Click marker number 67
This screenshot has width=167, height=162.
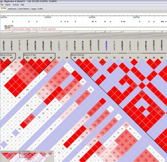[x=59, y=58]
